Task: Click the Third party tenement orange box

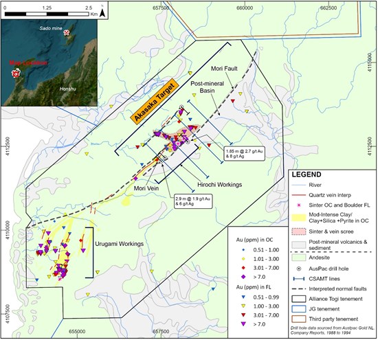Action: (x=299, y=319)
